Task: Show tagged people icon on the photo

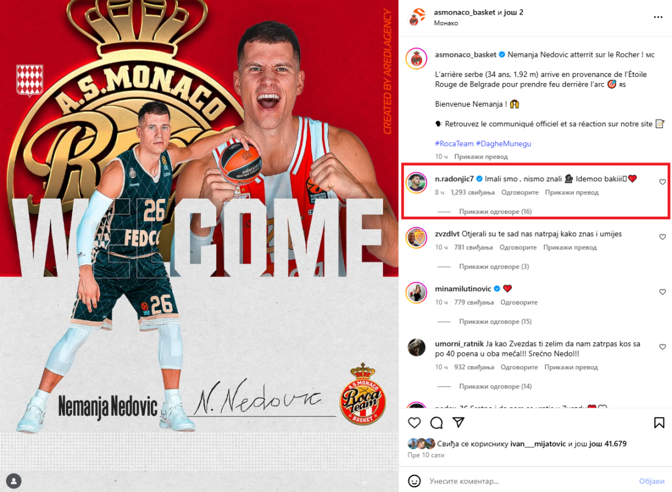Action: coord(13,481)
